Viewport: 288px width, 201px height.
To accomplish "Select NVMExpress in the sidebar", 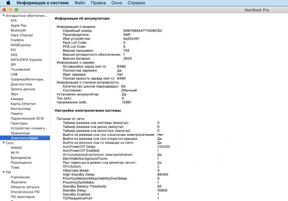I will coord(21,45).
